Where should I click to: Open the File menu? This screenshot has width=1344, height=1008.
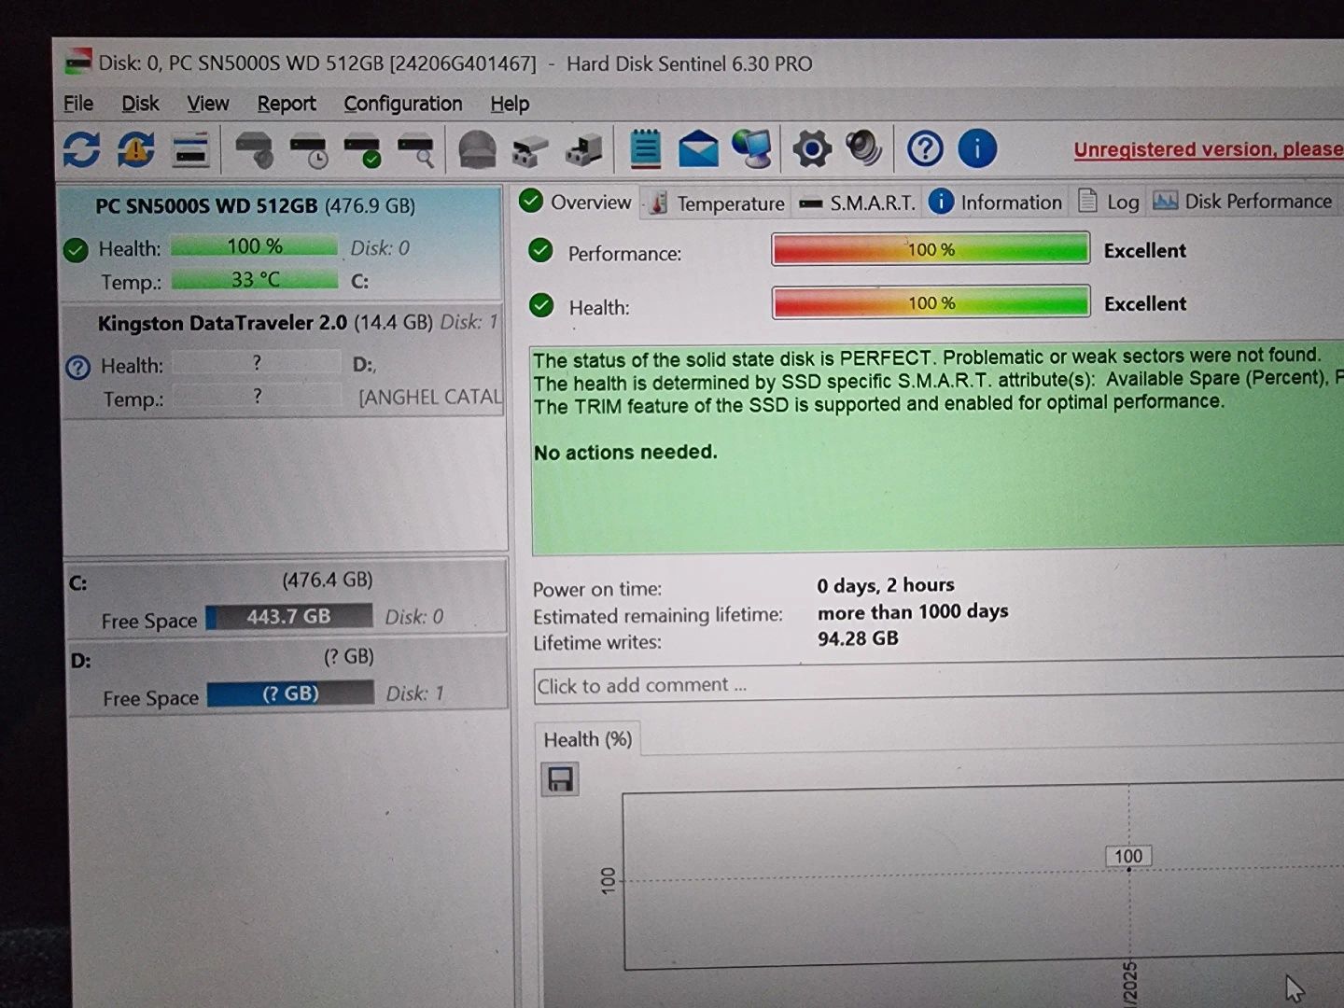(78, 104)
